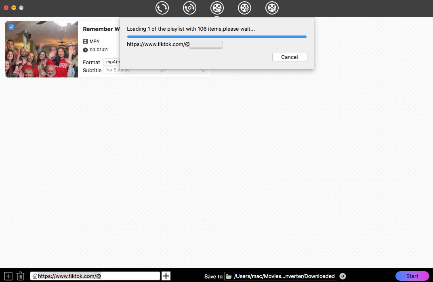The height and width of the screenshot is (282, 433).
Task: Select the Download video module icon
Action: coord(217,8)
